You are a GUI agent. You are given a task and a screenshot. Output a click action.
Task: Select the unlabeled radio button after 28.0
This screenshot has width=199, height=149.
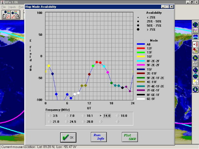100,122
